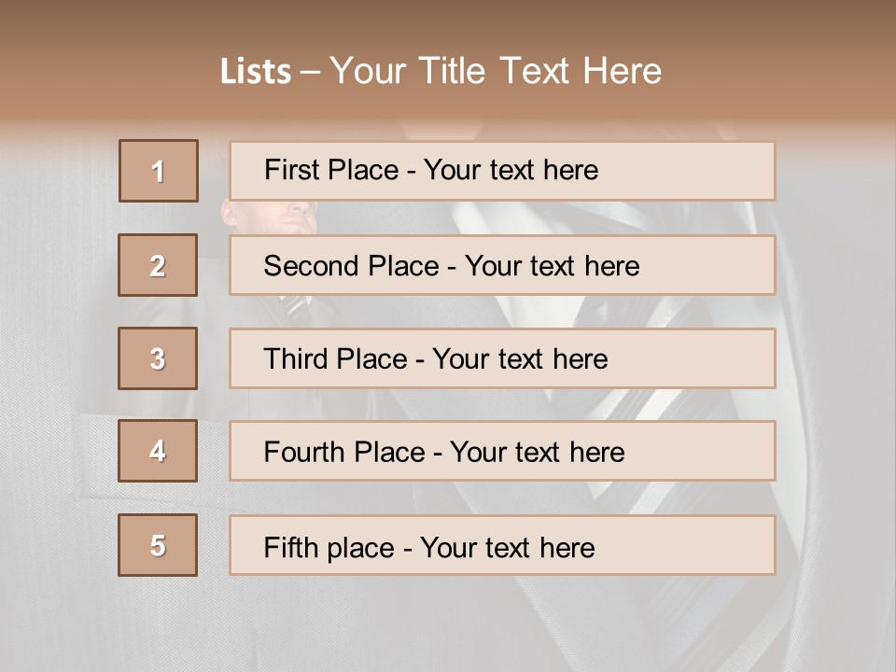This screenshot has height=672, width=896.
Task: Click the Fifth place text bar
Action: click(x=502, y=545)
